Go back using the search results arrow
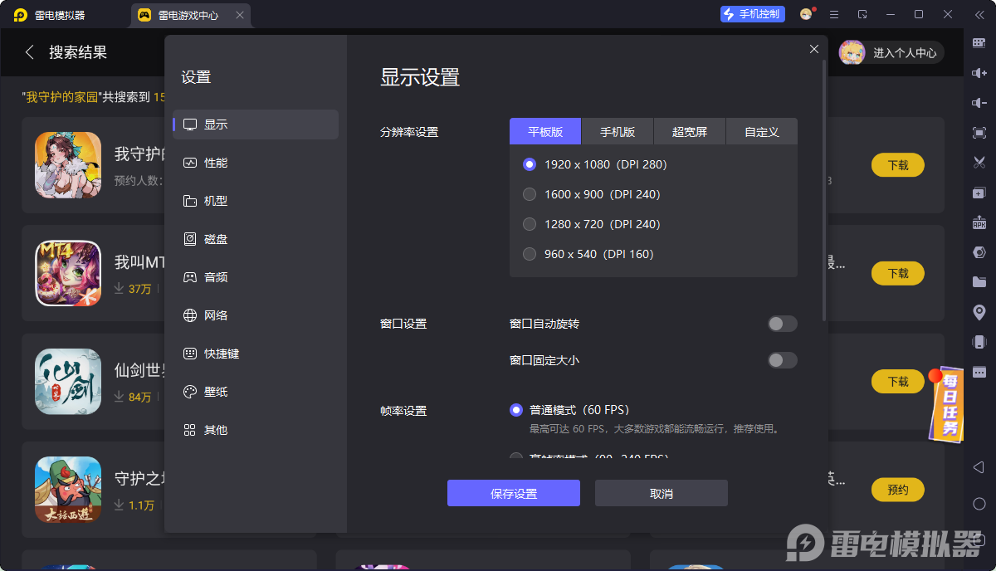 (30, 52)
